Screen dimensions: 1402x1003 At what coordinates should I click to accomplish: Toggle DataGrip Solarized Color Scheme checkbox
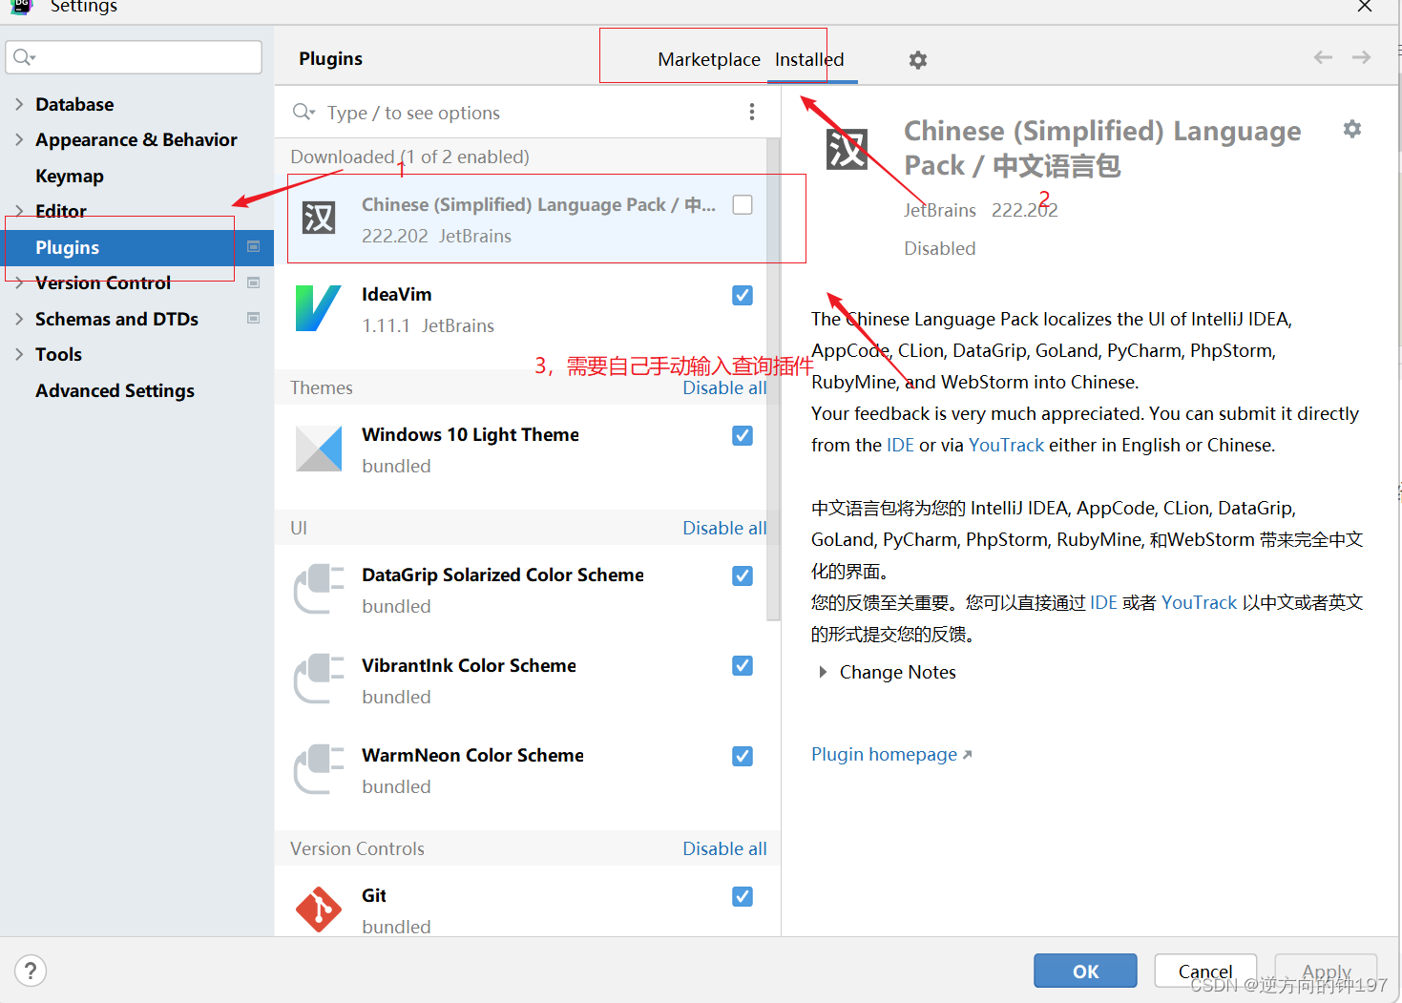[743, 575]
